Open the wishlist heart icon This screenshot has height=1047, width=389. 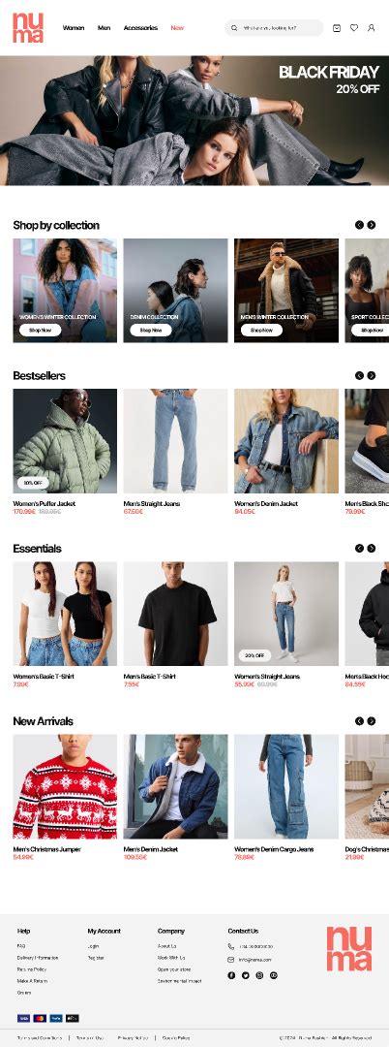click(354, 28)
